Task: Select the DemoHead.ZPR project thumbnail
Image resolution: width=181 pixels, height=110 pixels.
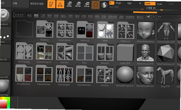Action: 145,55
